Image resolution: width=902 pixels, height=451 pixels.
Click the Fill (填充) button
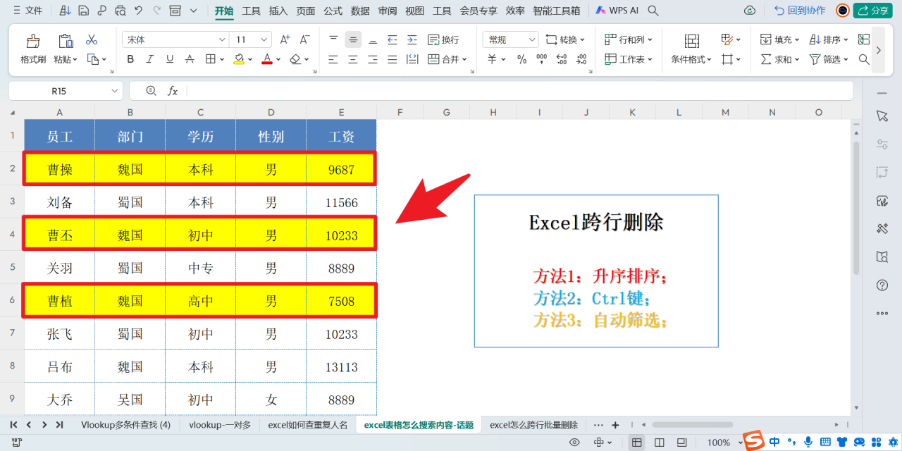(x=779, y=40)
